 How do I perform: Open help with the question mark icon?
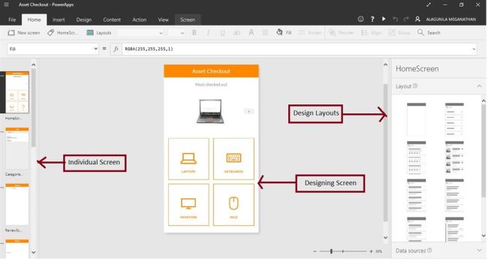click(x=372, y=19)
